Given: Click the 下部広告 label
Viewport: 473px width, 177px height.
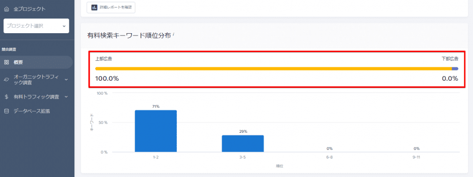Looking at the screenshot, I should click(x=450, y=59).
